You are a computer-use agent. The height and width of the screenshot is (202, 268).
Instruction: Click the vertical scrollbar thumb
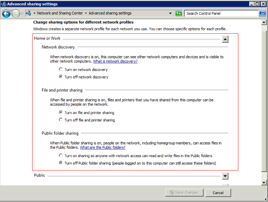[264, 101]
